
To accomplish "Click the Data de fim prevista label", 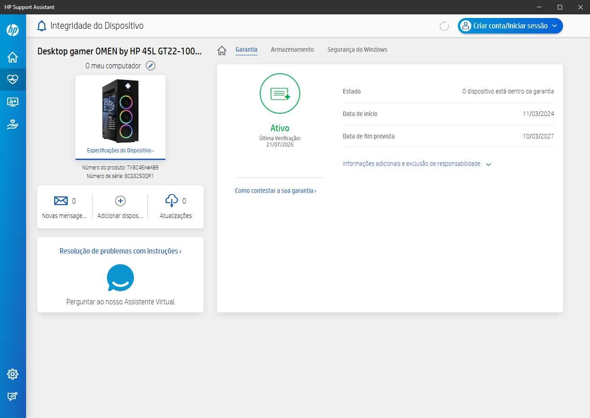I will (x=368, y=136).
